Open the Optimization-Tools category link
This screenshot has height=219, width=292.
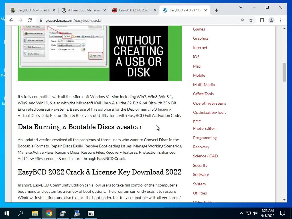(x=210, y=112)
